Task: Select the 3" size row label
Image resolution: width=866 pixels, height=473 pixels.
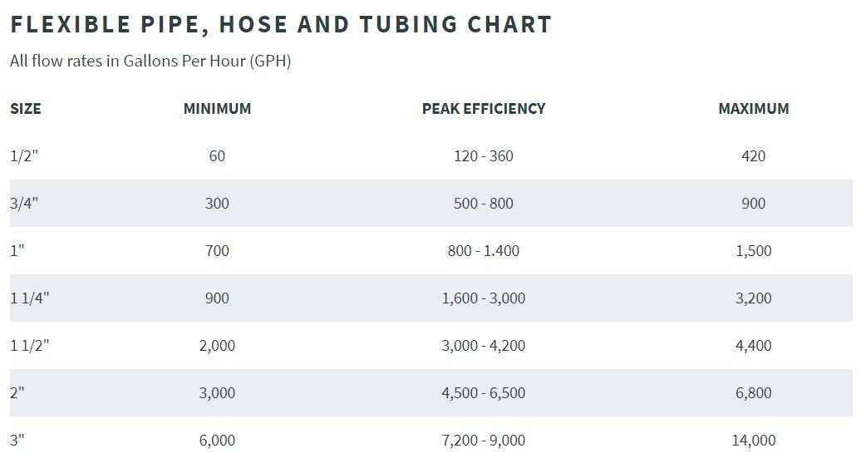Action: click(17, 441)
